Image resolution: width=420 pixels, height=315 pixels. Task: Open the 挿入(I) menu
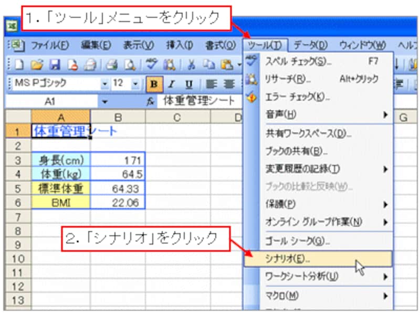180,45
